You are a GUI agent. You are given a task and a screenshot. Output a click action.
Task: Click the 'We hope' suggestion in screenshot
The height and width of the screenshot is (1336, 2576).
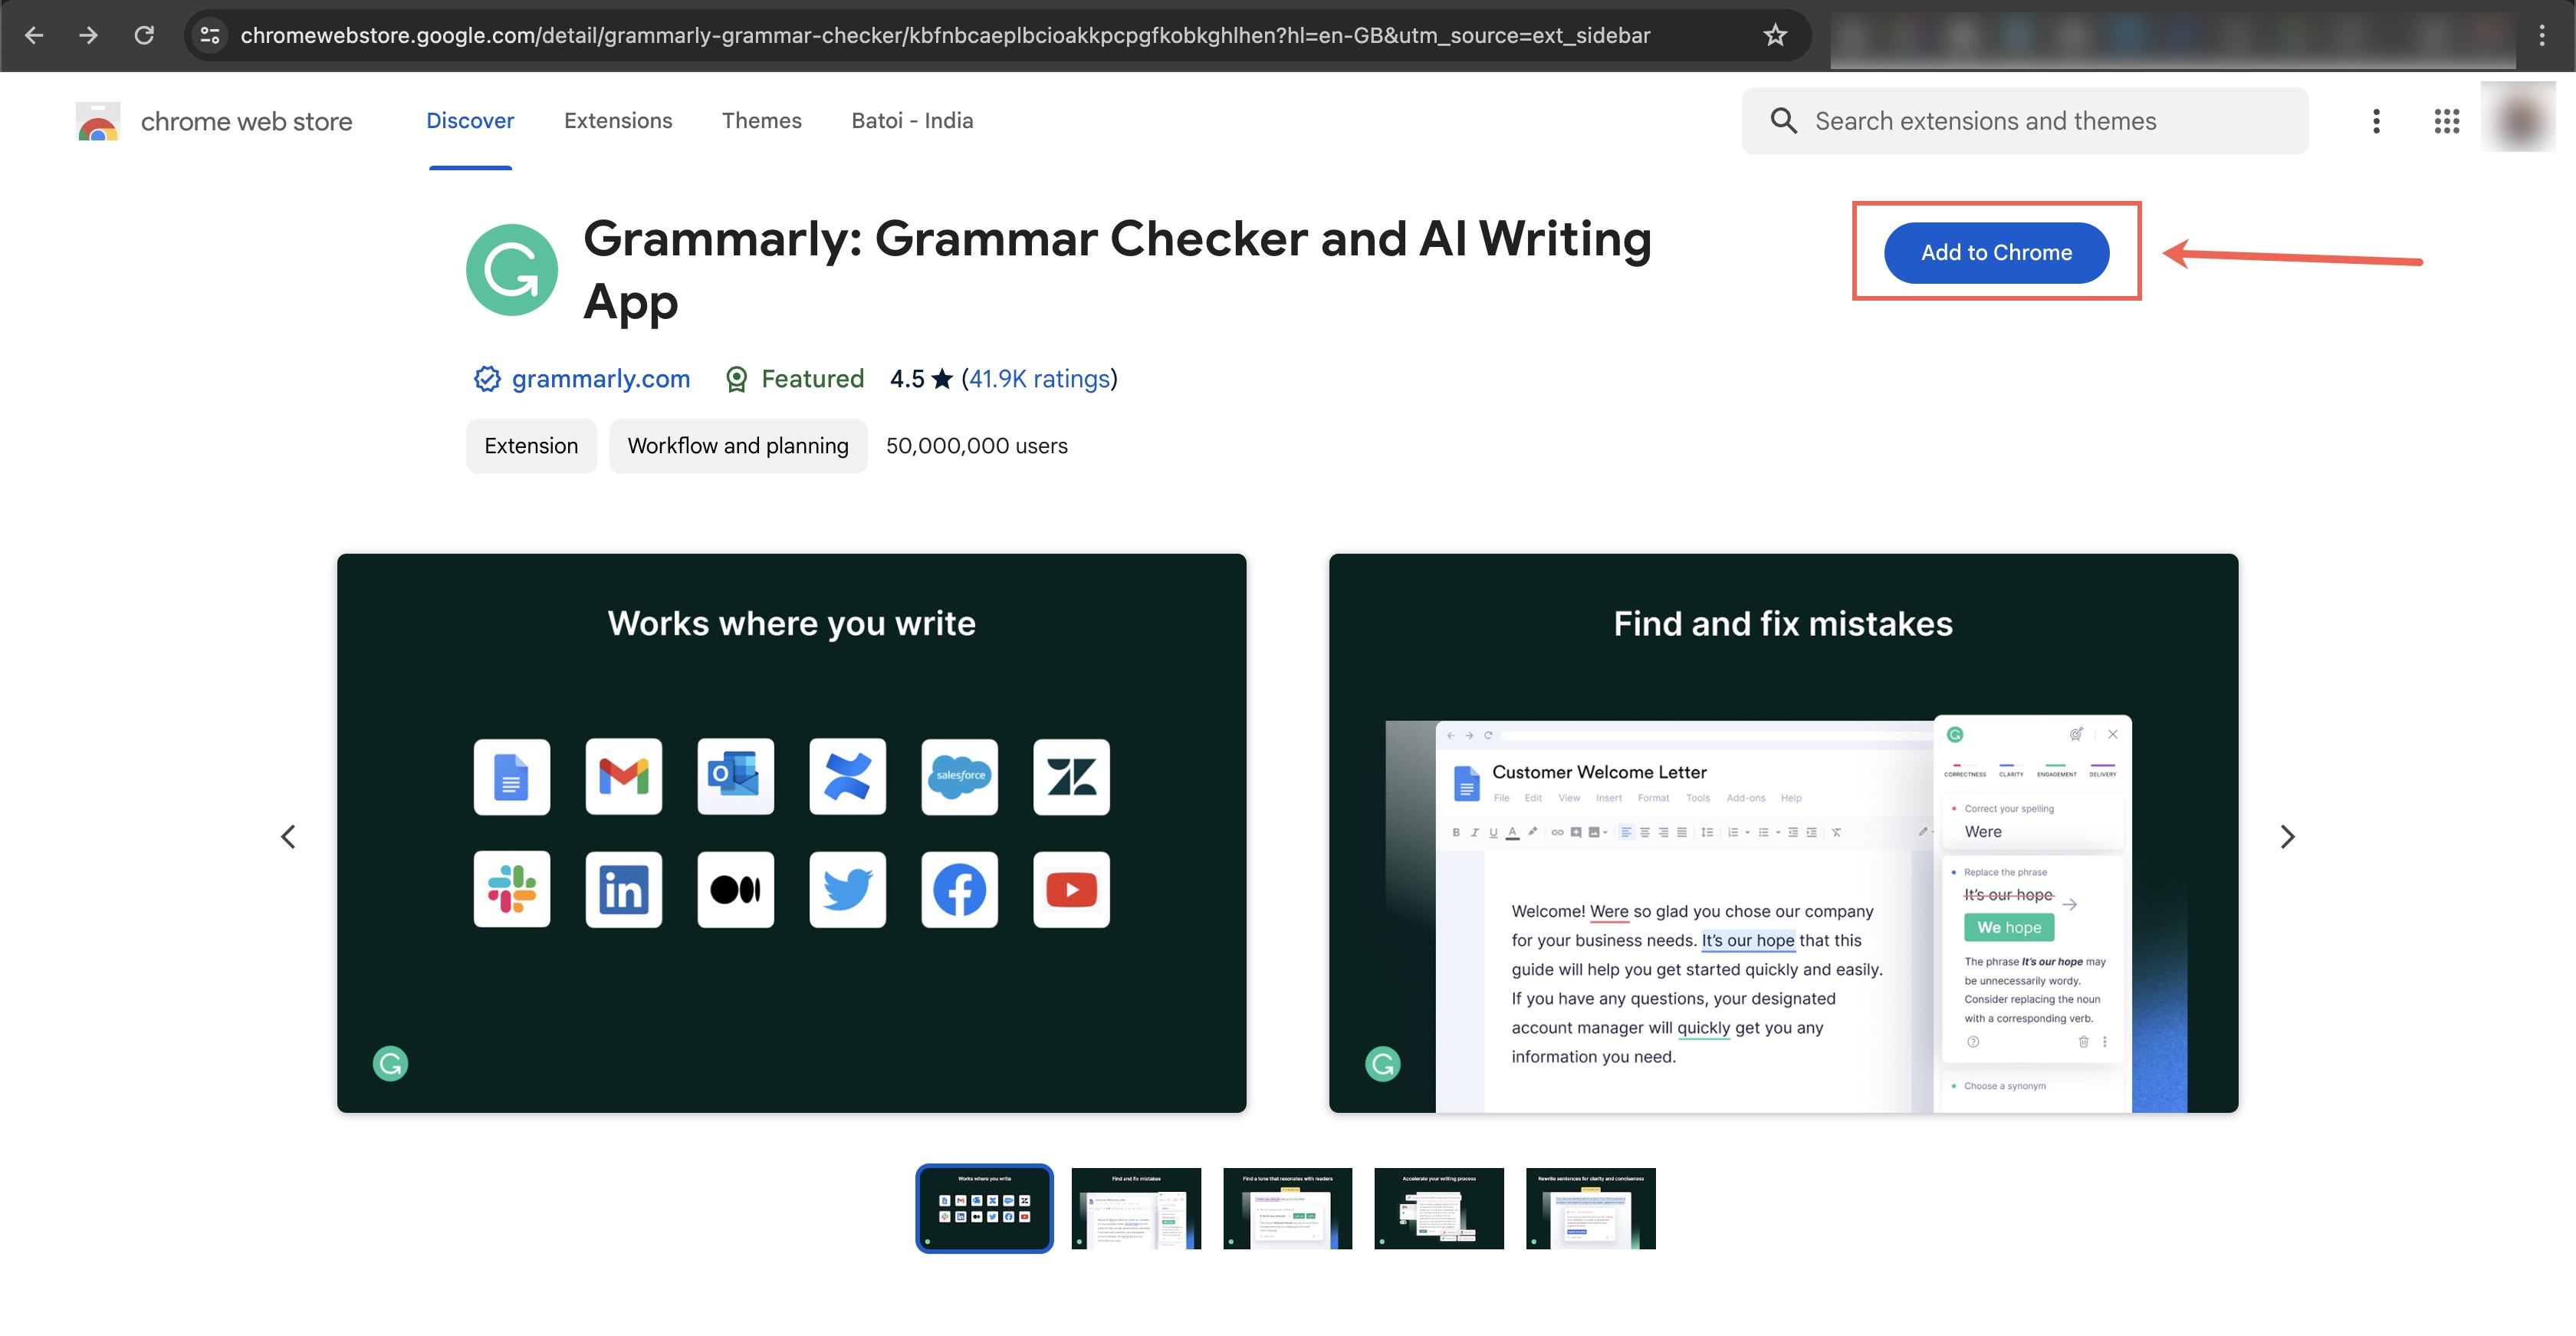tap(2009, 927)
